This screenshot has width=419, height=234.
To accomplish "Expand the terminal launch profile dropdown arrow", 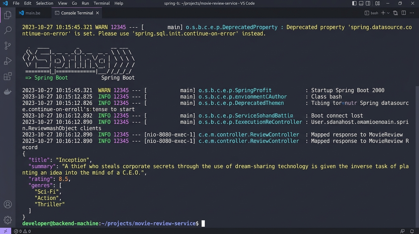I will pyautogui.click(x=388, y=13).
